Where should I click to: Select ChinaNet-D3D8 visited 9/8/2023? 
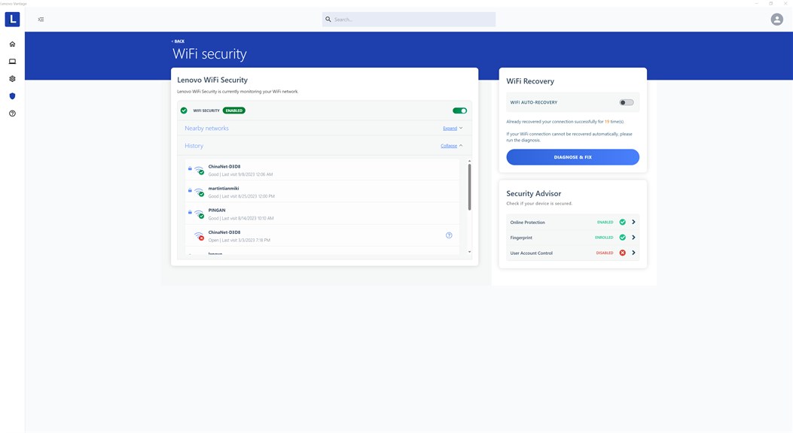coord(322,170)
